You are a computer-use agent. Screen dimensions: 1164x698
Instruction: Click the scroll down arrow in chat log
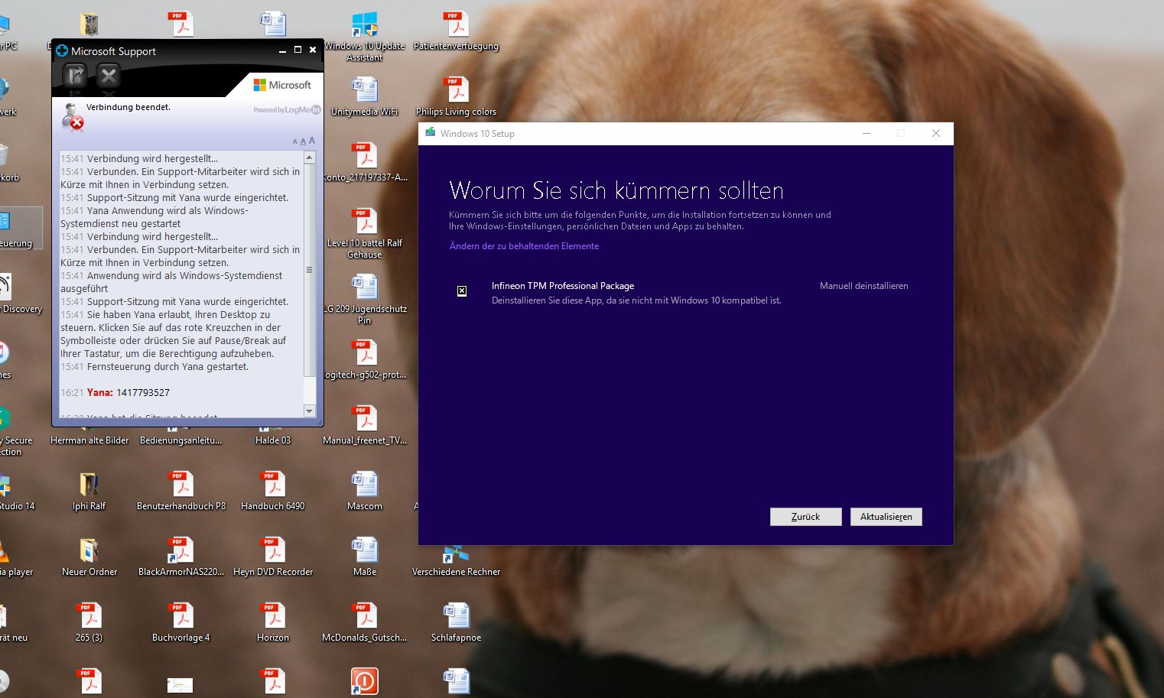tap(310, 411)
